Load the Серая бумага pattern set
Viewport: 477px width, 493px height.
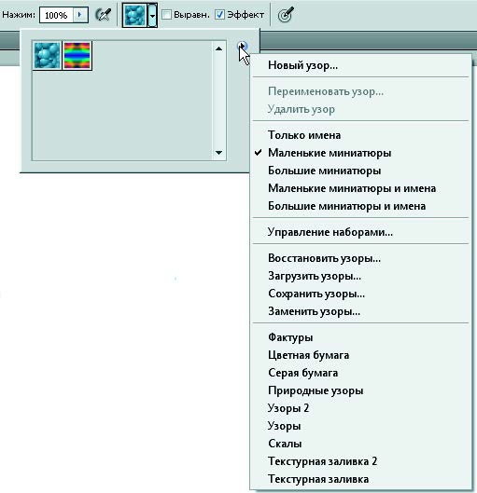[361, 373]
